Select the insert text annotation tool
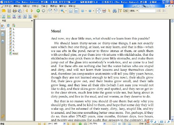The width and height of the screenshot is (174, 125). [x=30, y=17]
